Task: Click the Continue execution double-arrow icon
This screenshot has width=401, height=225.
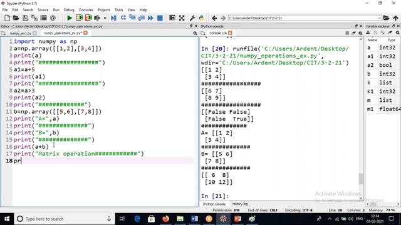Action: [x=150, y=18]
